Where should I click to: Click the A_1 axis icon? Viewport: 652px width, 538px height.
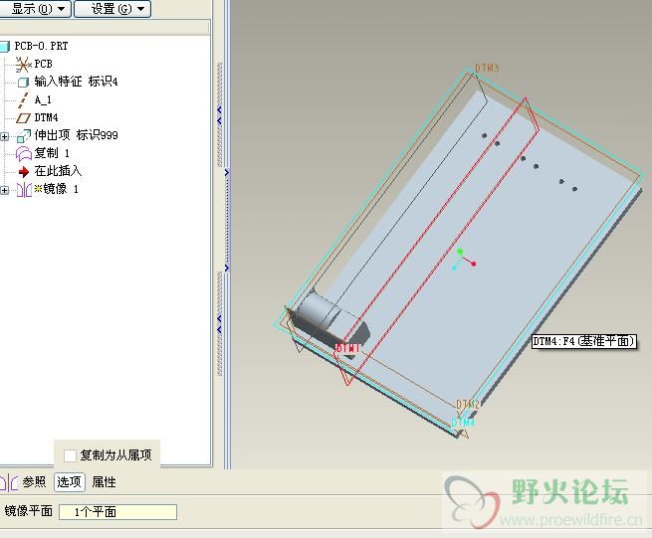click(23, 100)
